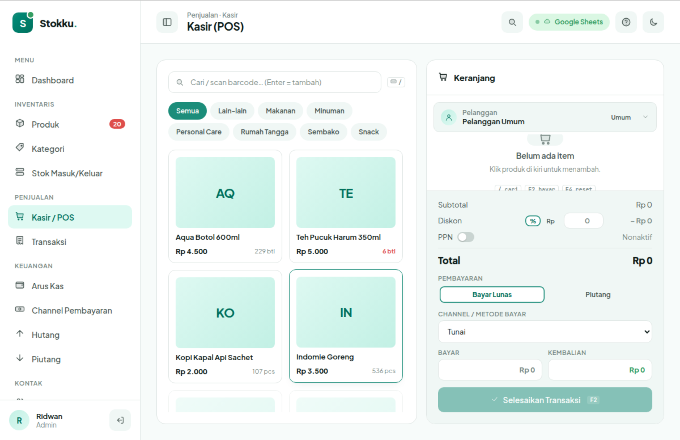Click the Diskon amount input

tap(583, 221)
